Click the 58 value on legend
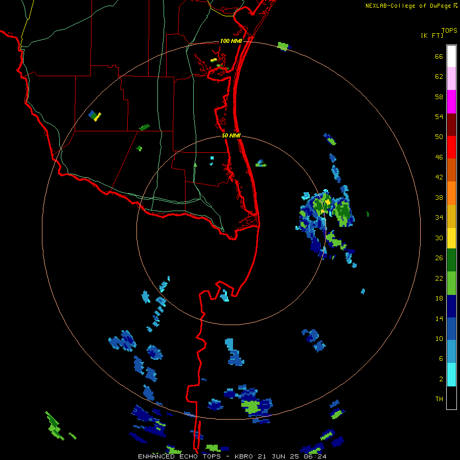Screen dimensions: 460x460 [439, 97]
